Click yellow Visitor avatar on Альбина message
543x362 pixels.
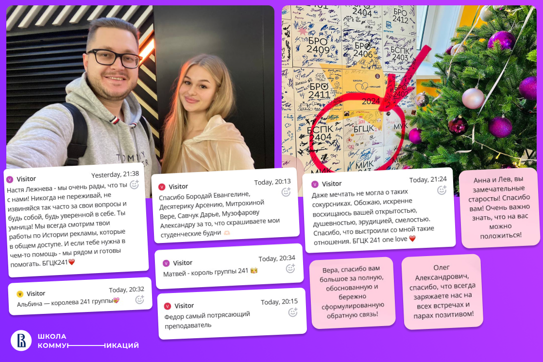[x=20, y=294]
